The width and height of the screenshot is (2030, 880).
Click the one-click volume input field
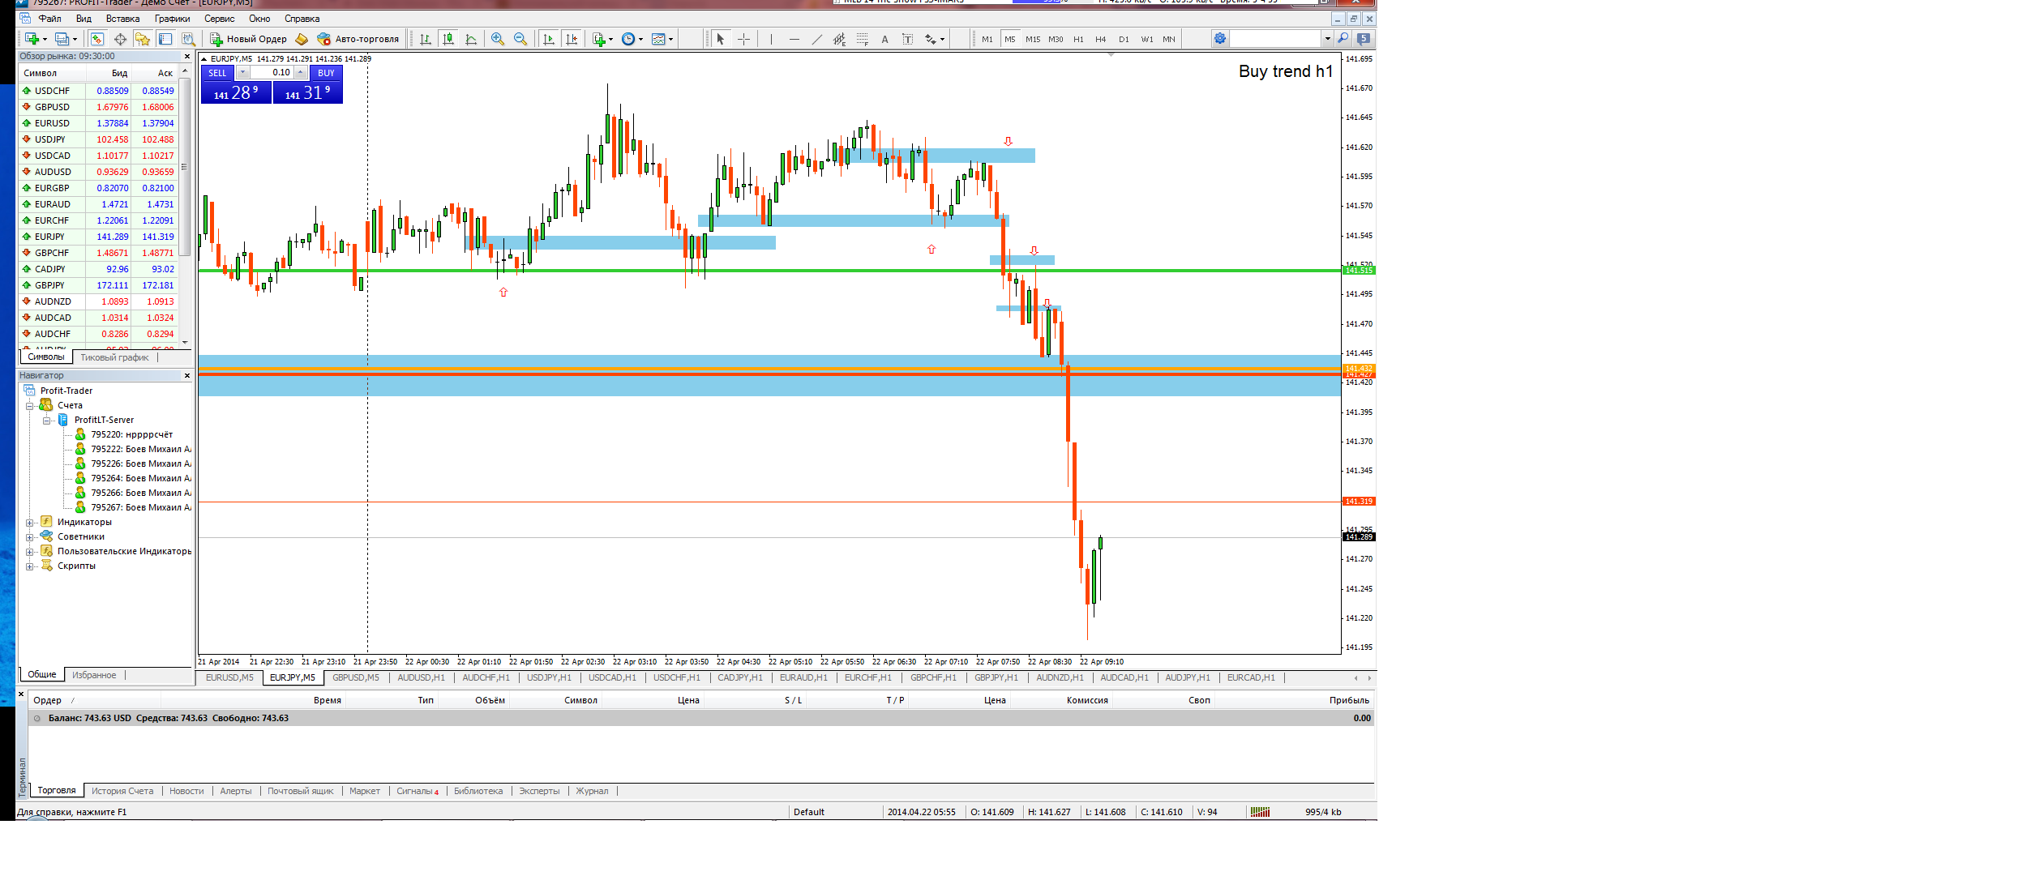click(271, 73)
